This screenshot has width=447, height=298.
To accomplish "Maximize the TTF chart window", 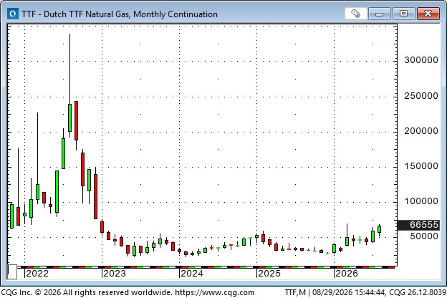I will click(404, 14).
